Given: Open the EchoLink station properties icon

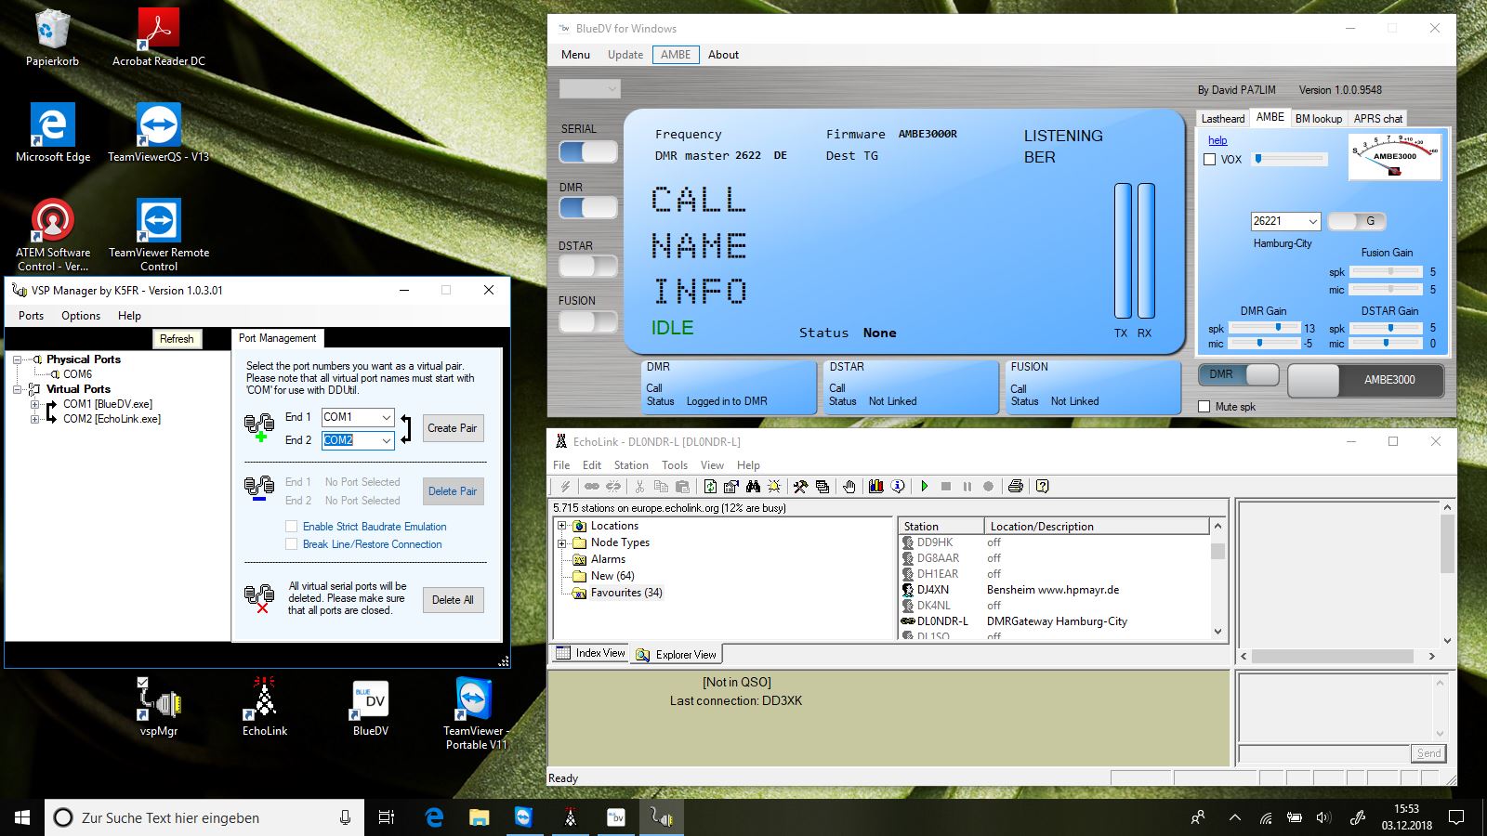Looking at the screenshot, I should click(x=731, y=486).
